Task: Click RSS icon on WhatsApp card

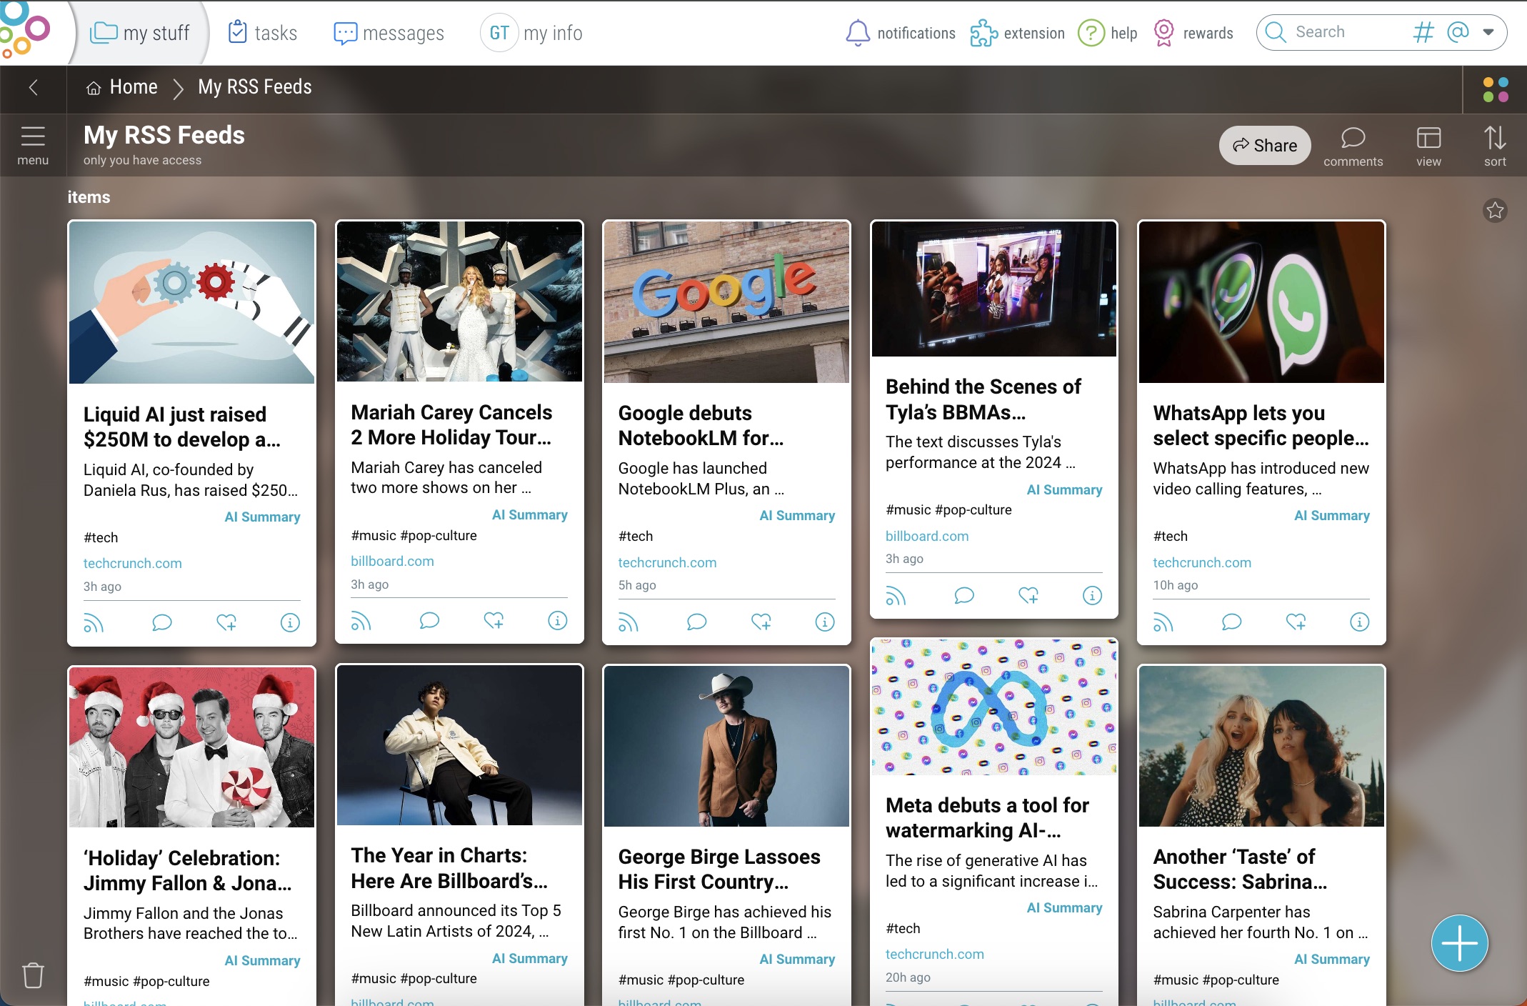Action: click(1163, 622)
